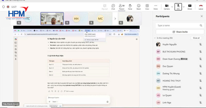The image size is (206, 108).
Task: Close the Participants panel
Action: [202, 16]
